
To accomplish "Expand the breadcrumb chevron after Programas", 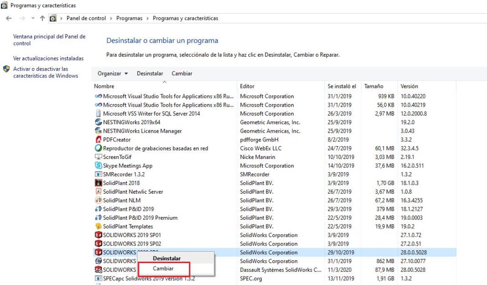I will click(x=147, y=19).
